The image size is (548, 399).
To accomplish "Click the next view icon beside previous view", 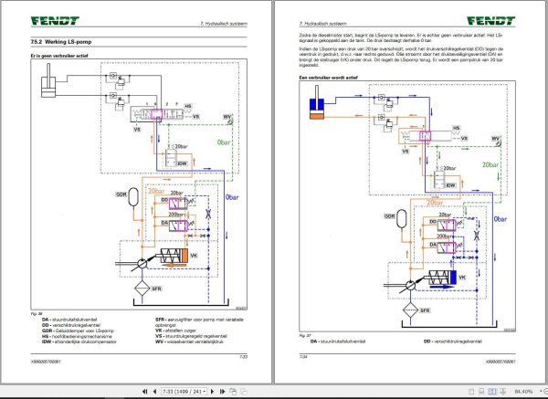I will pos(244,392).
